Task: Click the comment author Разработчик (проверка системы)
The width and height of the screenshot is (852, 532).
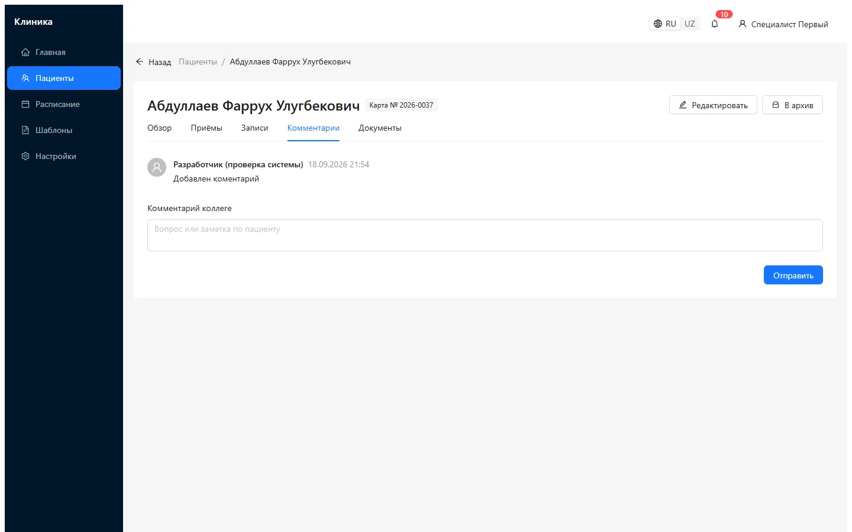Action: pyautogui.click(x=238, y=164)
